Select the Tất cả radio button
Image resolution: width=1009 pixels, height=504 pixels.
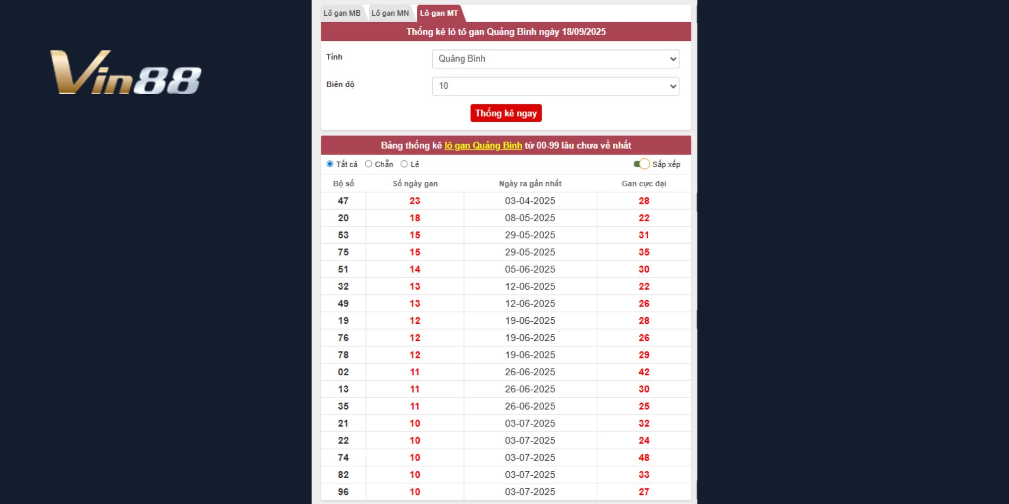330,164
